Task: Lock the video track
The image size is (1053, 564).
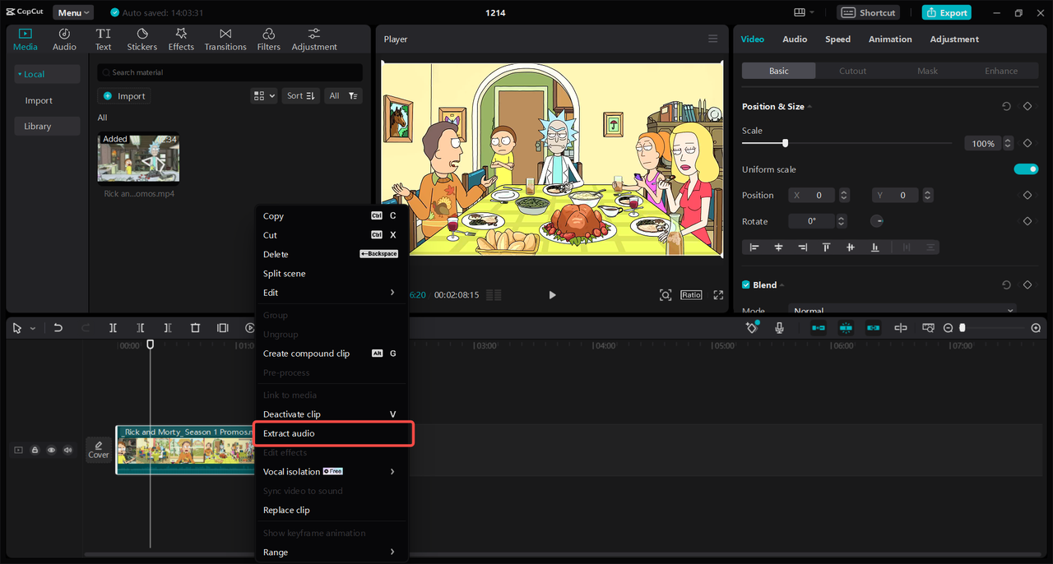Action: click(x=35, y=451)
